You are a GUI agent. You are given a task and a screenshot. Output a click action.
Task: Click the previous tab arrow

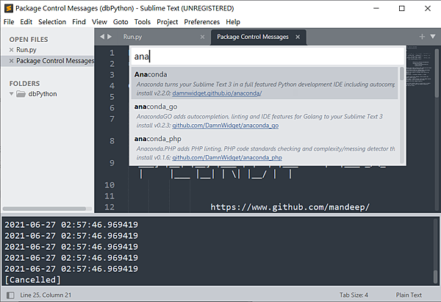(101, 36)
